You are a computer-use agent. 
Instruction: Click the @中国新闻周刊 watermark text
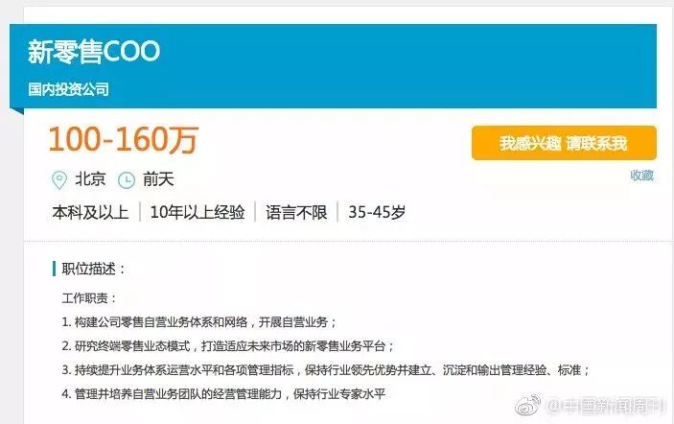click(606, 406)
